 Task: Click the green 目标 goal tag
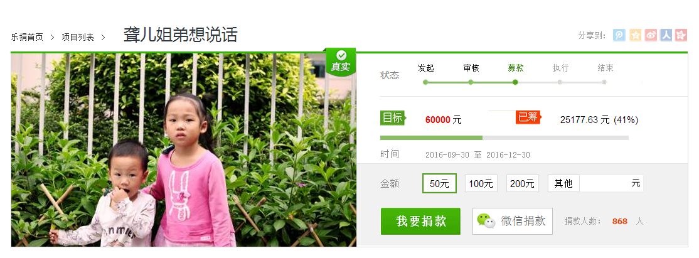[393, 118]
